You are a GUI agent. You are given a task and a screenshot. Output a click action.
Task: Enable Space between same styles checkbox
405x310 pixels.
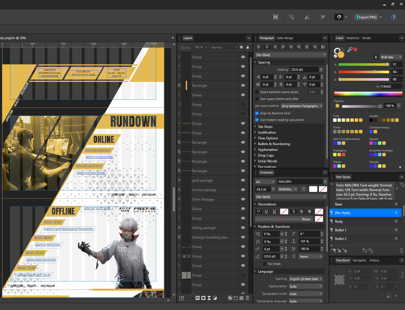pyautogui.click(x=257, y=92)
